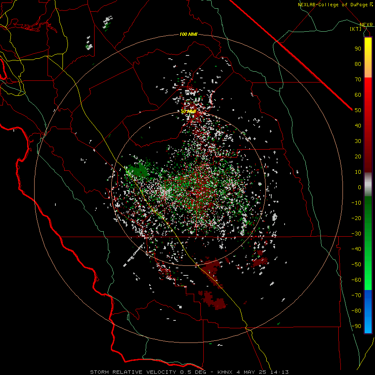Image resolution: width=375 pixels, height=375 pixels.
Task: Click the -90 value on the velocity scale
Action: [x=356, y=326]
